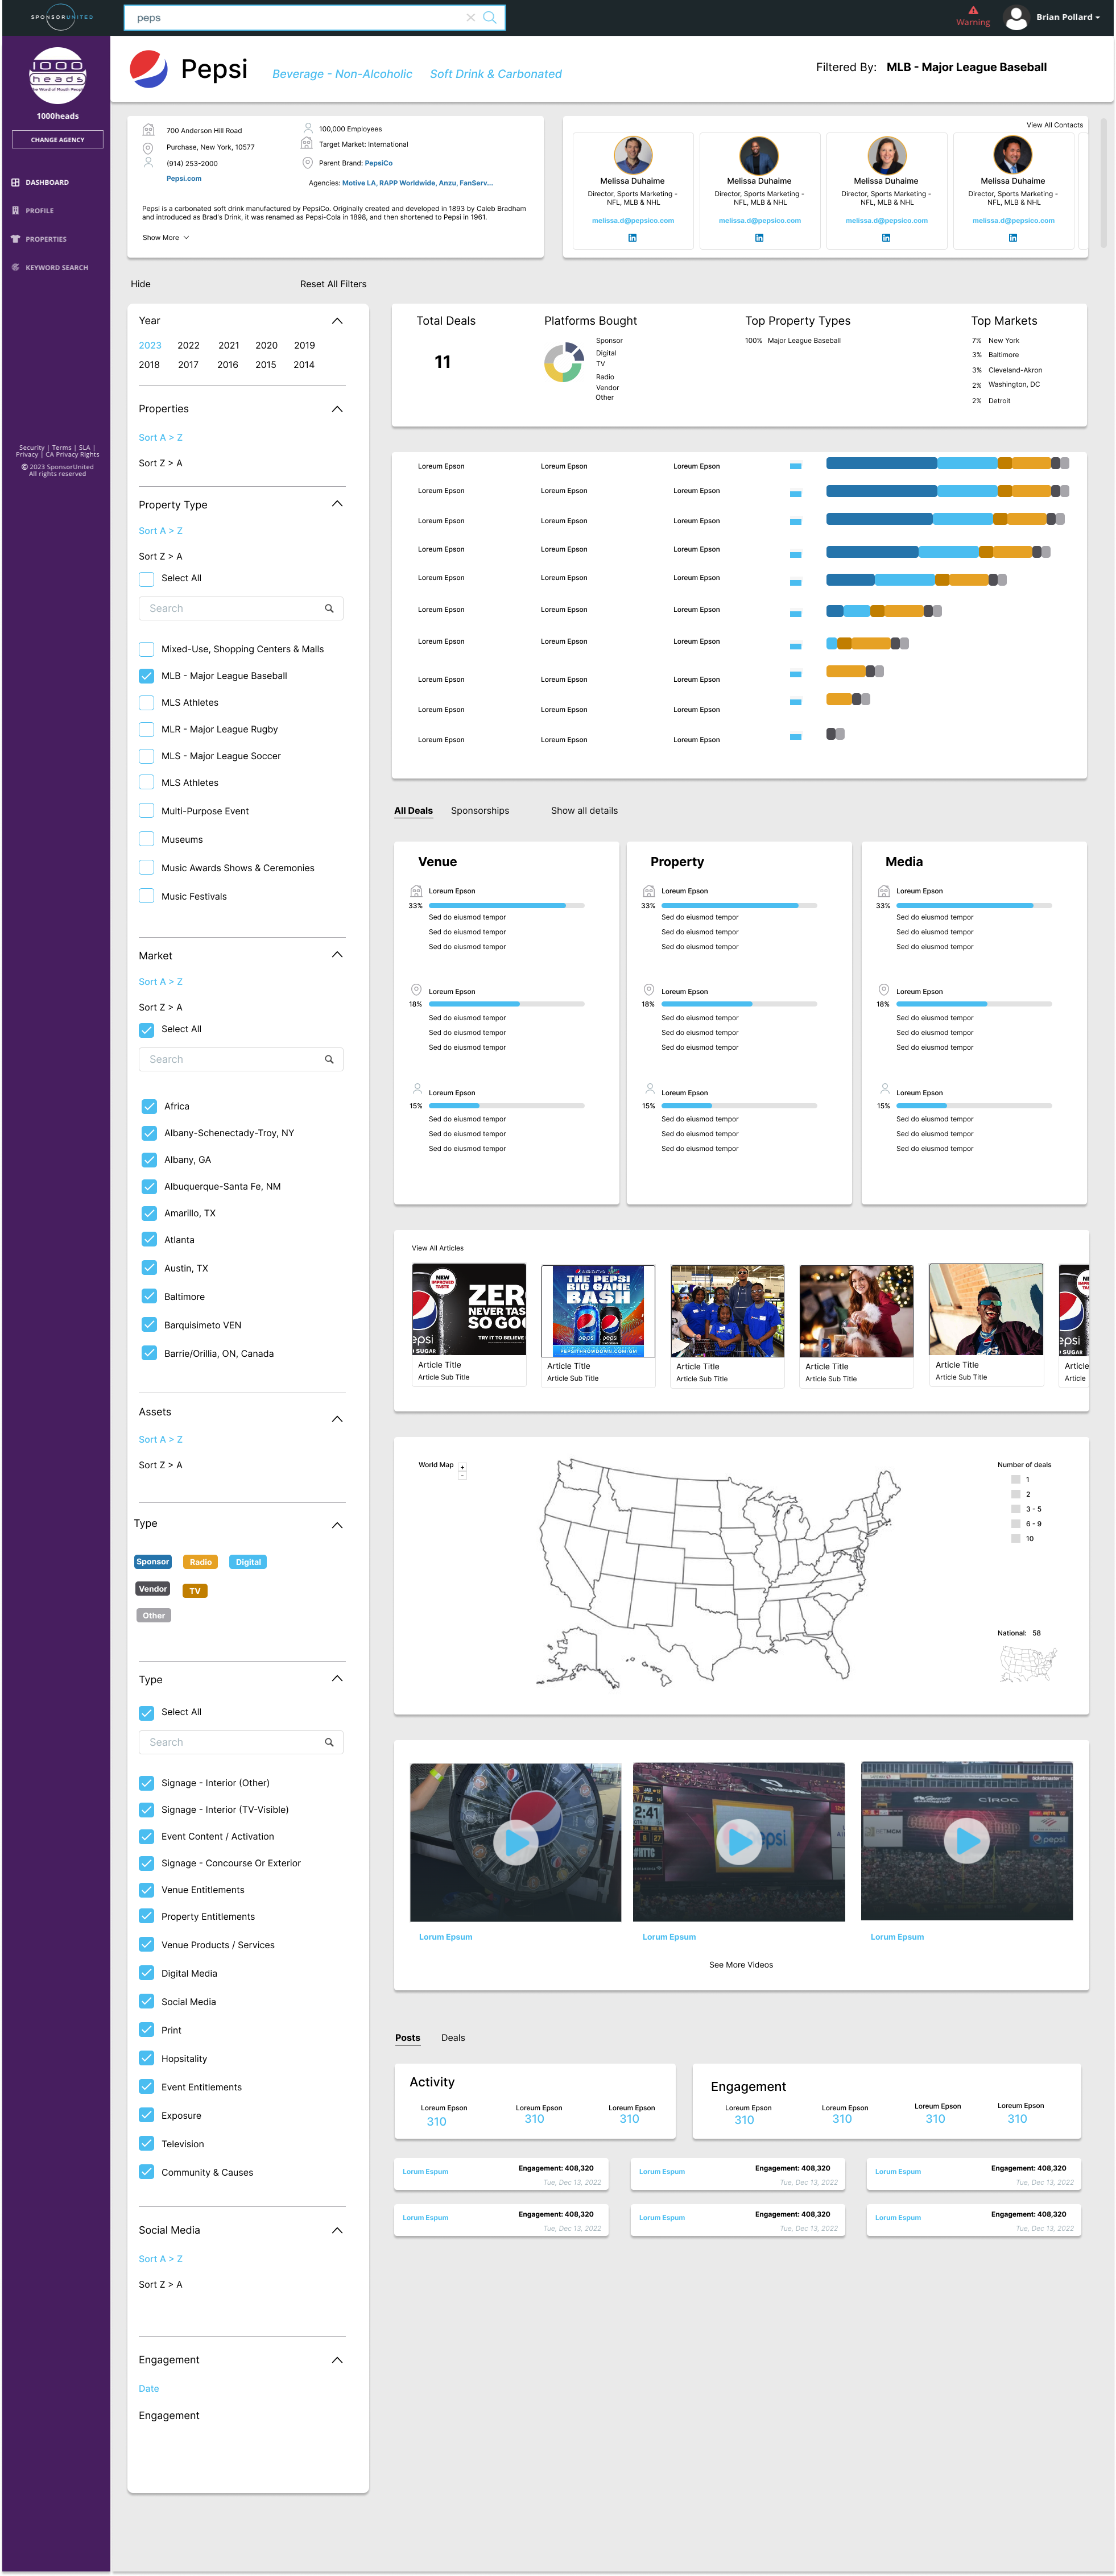
Task: Switch to the Sponsorships tab
Action: coord(480,811)
